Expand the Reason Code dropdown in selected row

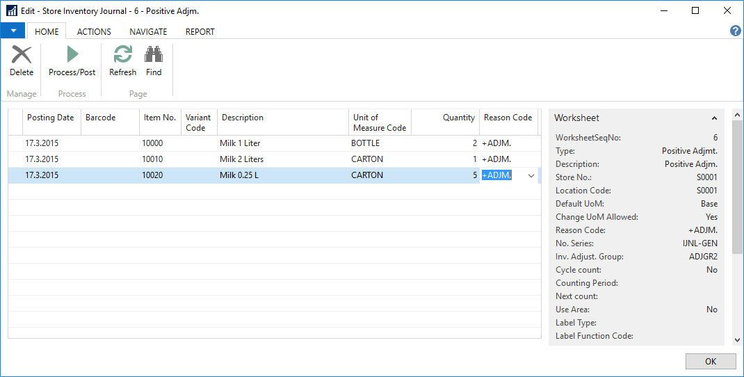531,176
